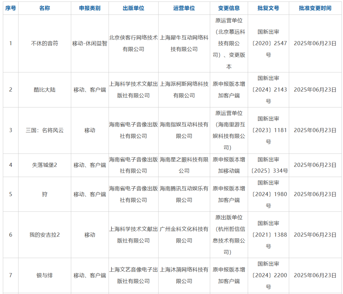
Task: Click 原申报版本增加移动端 in the 失落城堡2 row
Action: (229, 165)
